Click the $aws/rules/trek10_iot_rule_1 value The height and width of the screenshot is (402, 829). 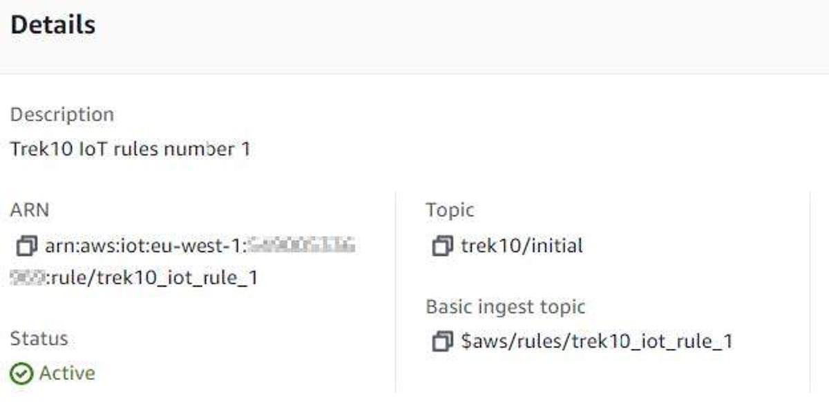click(x=596, y=341)
